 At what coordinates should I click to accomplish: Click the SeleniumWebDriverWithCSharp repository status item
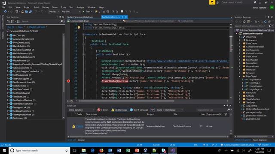click(238, 145)
